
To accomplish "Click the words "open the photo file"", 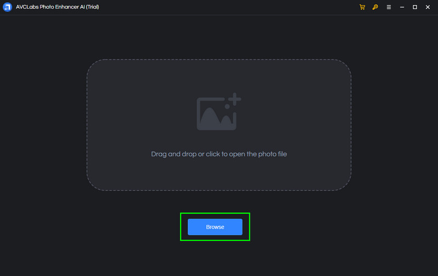I will (257, 154).
